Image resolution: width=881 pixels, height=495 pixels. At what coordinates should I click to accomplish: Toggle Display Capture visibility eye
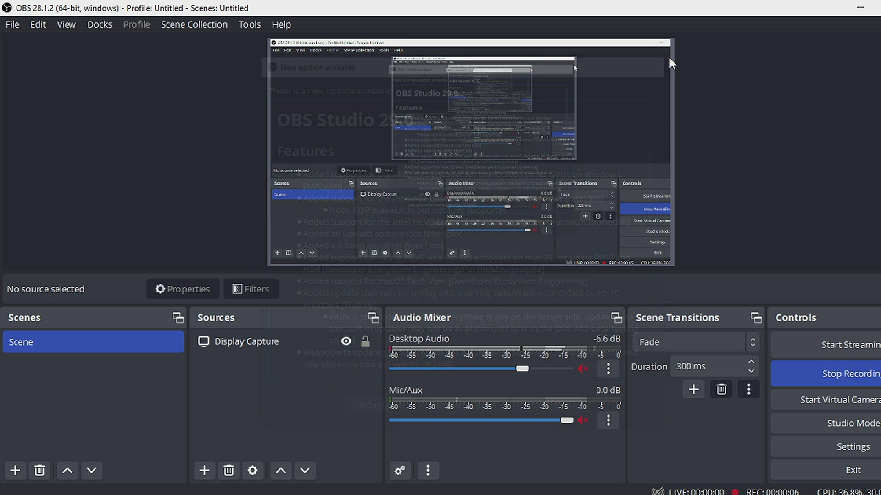346,341
